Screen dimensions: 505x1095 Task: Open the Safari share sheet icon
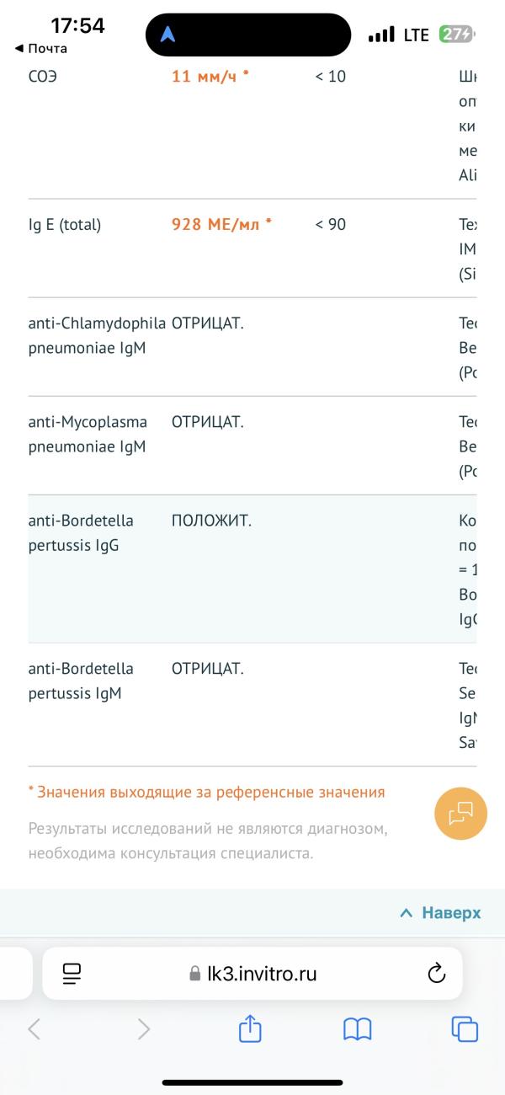pos(250,1028)
